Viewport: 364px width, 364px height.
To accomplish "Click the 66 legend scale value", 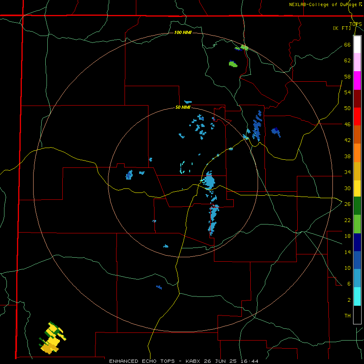I will pos(347,44).
